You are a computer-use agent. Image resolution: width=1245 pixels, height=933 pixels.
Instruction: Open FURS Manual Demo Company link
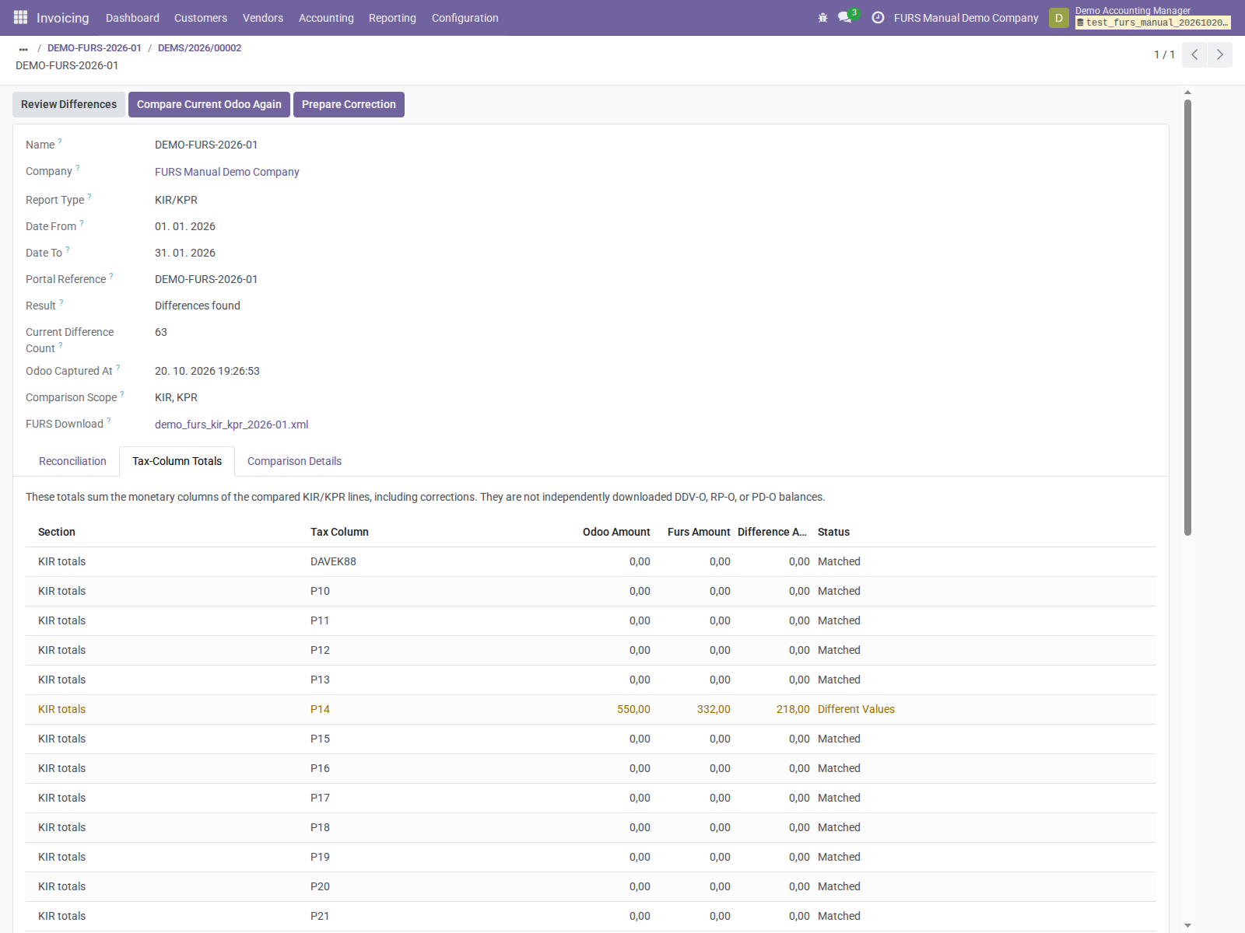pos(226,172)
